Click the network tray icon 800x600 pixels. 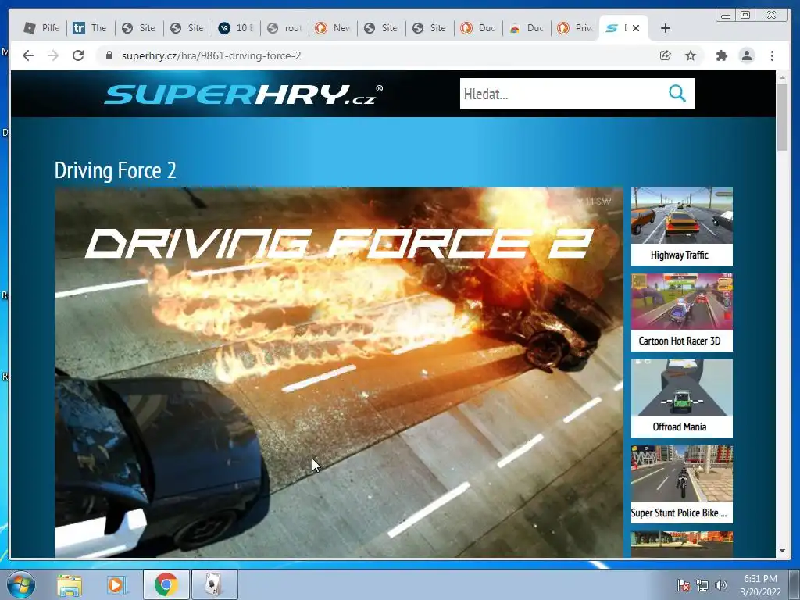pyautogui.click(x=702, y=585)
